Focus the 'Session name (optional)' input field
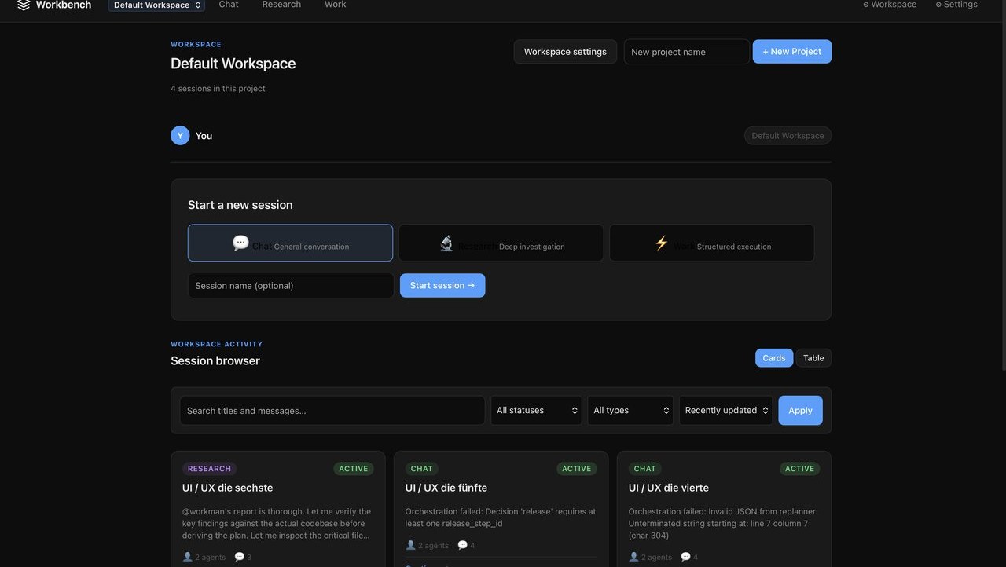The image size is (1006, 567). click(291, 286)
